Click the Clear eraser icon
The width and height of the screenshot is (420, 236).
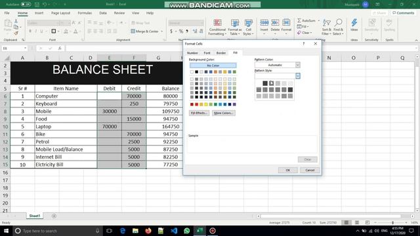tap(299, 33)
